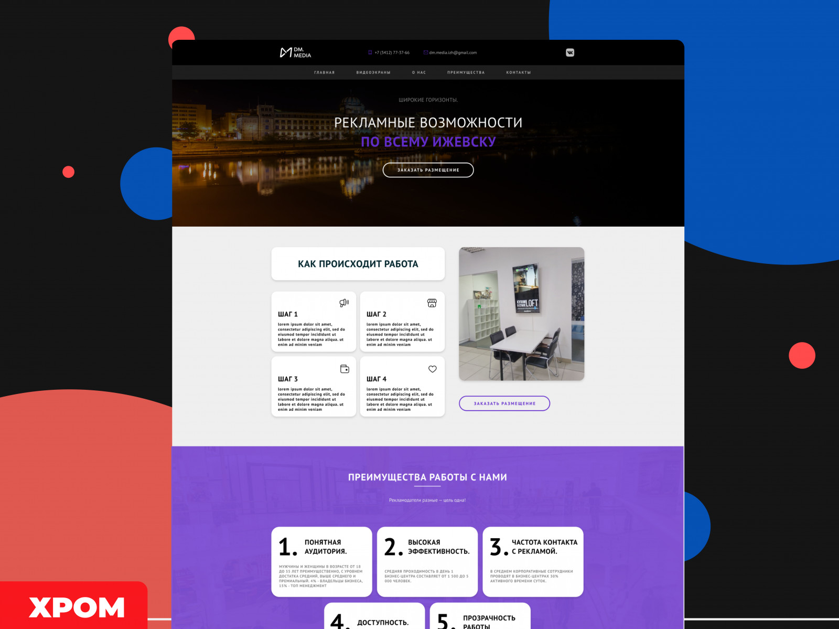
Task: Open the ГЛАВНАЯ navigation item
Action: point(325,72)
